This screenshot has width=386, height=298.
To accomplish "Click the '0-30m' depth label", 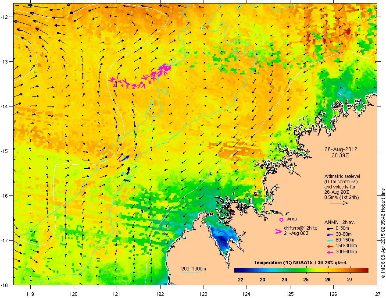I will tap(342, 228).
